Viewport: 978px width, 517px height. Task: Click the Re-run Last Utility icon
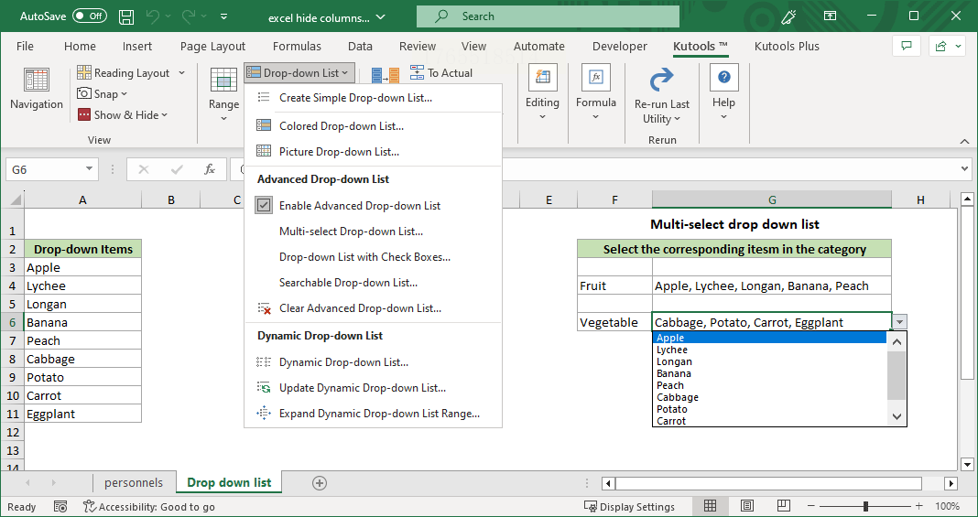(661, 81)
